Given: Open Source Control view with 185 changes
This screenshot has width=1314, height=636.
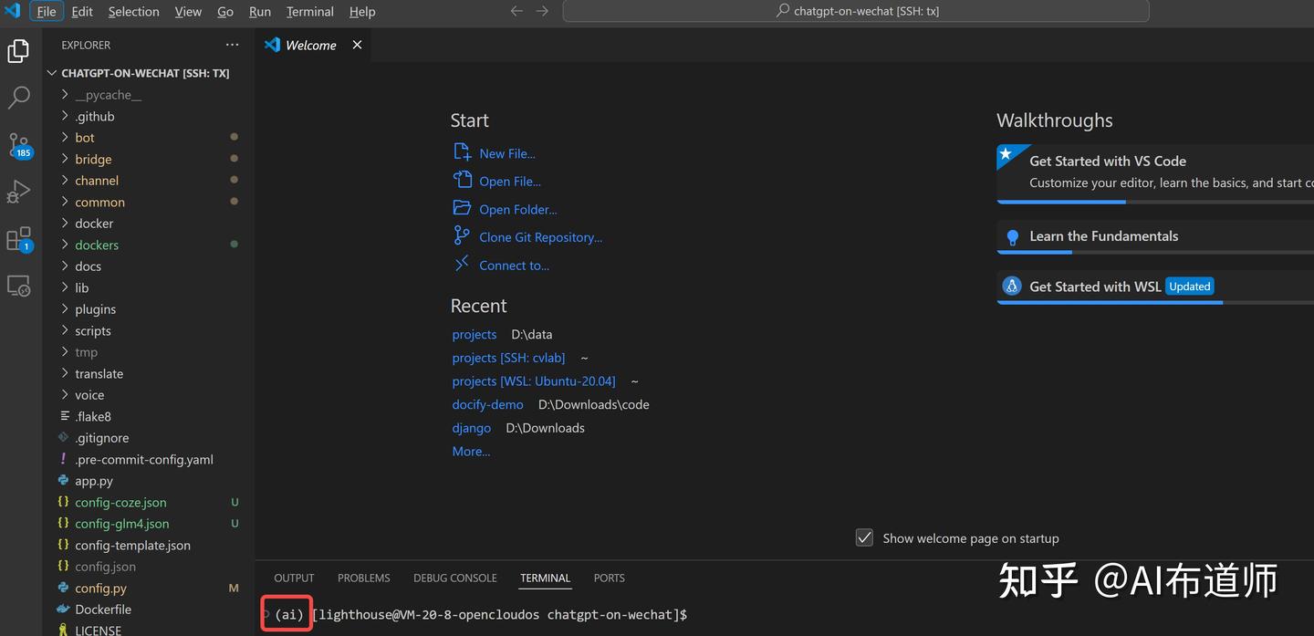Looking at the screenshot, I should coord(19,145).
